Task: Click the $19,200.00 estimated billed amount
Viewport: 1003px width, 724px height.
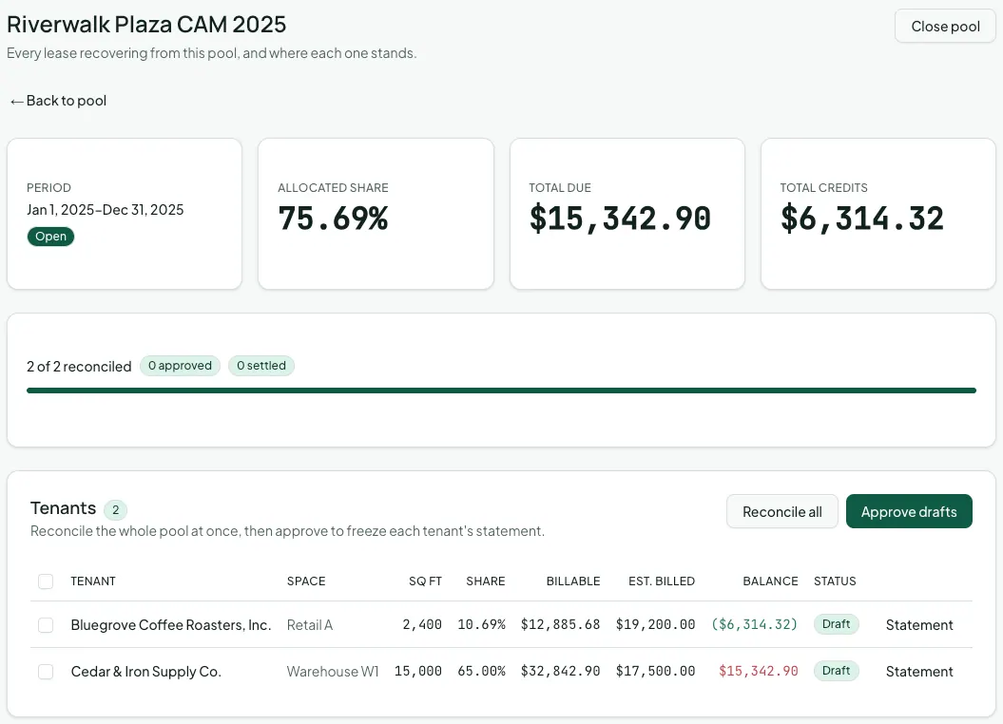Action: [655, 624]
